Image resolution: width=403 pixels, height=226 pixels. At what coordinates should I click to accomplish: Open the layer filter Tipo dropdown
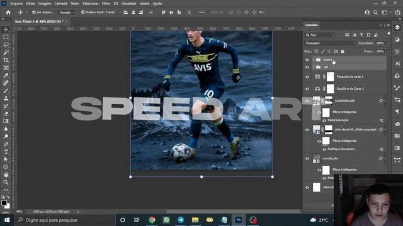click(x=321, y=35)
